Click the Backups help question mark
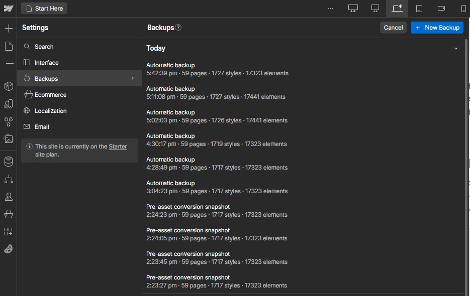This screenshot has width=470, height=296. pyautogui.click(x=178, y=28)
